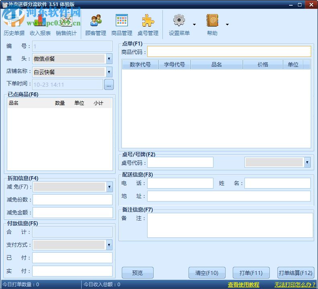This screenshot has height=289, width=318.
Task: Open the 减免(F7) dropdown
Action: [x=109, y=187]
